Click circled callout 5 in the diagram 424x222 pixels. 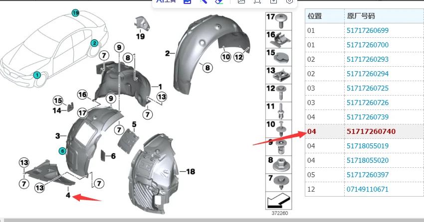(x=134, y=124)
